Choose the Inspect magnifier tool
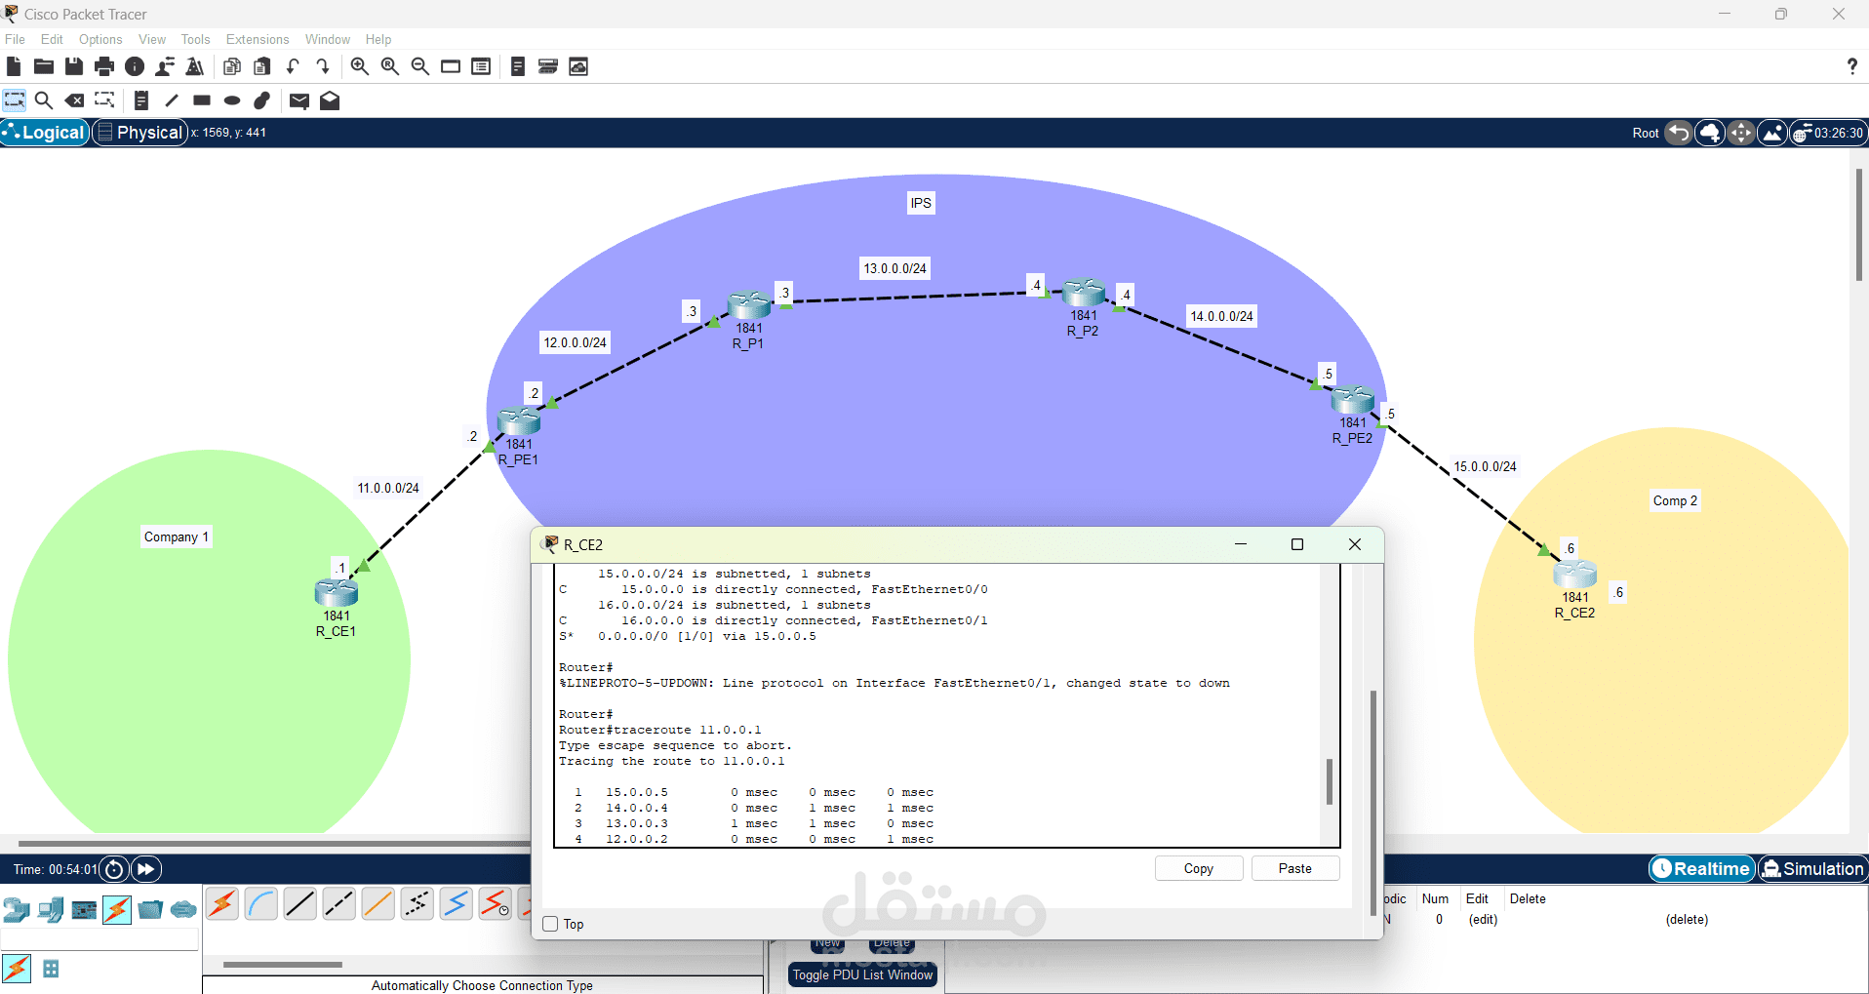 coord(44,100)
